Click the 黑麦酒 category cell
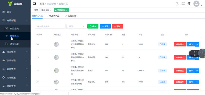Screen dimensions: 205x95 pos(90,70)
